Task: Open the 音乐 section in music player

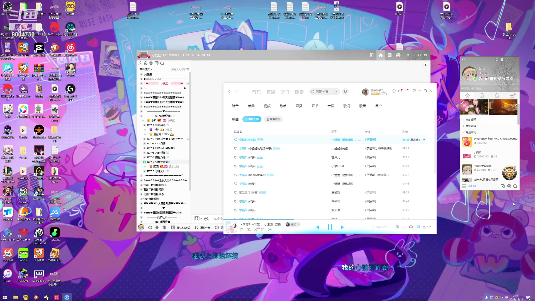Action: point(256,92)
